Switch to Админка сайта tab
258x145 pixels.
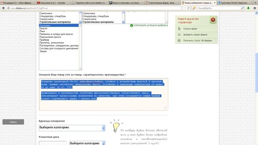point(90,3)
